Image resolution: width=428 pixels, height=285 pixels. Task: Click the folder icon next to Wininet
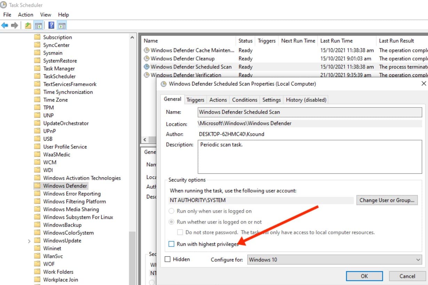pyautogui.click(x=37, y=249)
